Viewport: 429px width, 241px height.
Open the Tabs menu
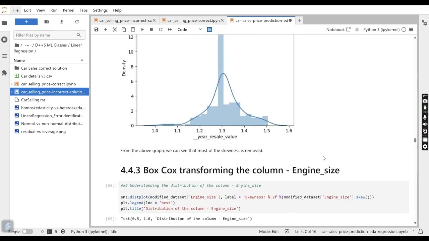[84, 10]
